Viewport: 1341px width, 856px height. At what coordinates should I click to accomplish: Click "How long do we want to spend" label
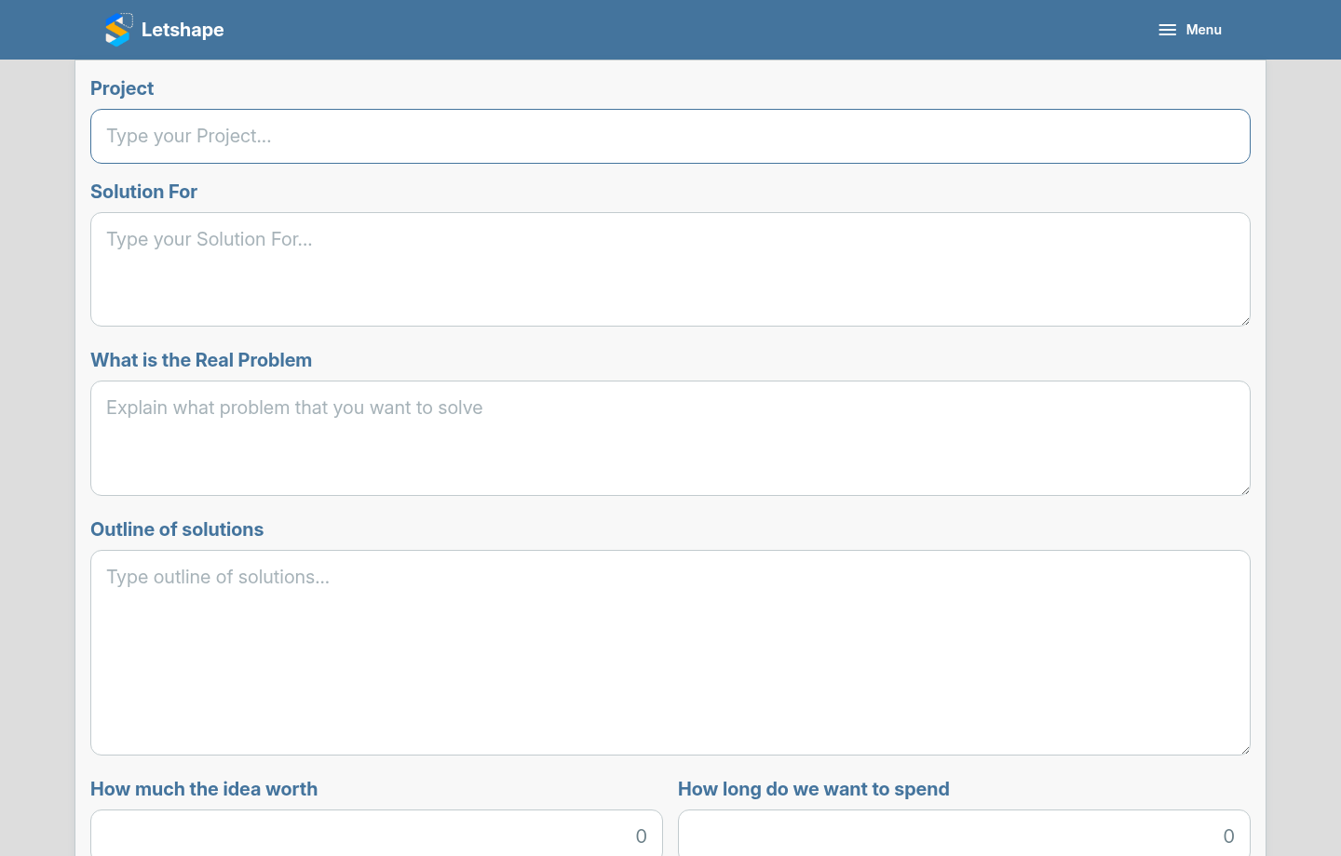coord(814,789)
